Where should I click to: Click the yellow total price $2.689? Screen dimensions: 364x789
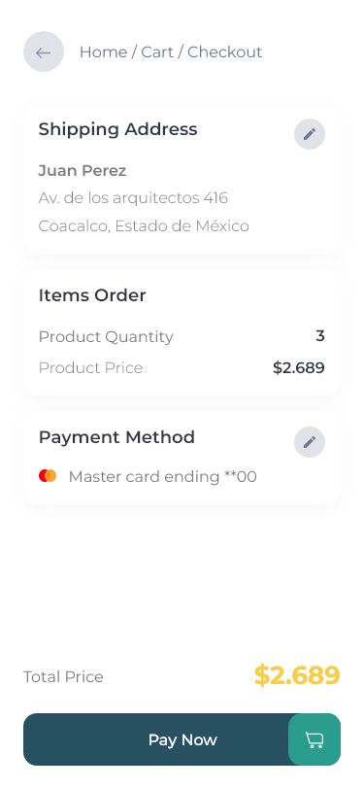297,675
